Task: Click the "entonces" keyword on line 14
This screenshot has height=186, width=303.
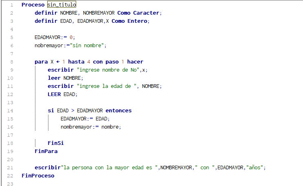Action: pyautogui.click(x=119, y=110)
